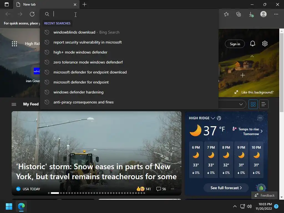Close the New tab tab

(75, 4)
